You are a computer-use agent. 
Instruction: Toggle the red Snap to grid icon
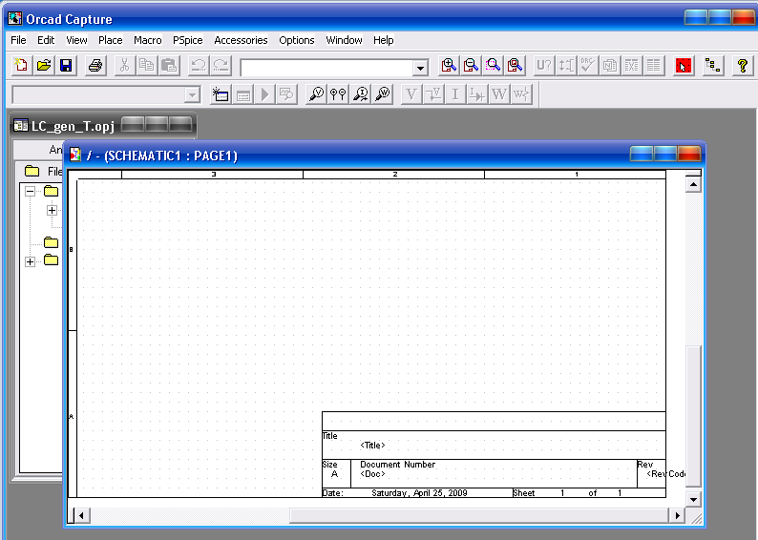(684, 65)
